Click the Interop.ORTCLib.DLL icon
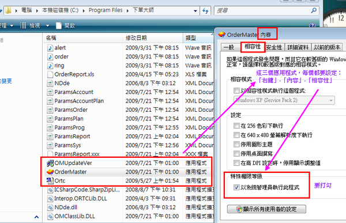This screenshot has height=223, width=346. click(x=50, y=199)
